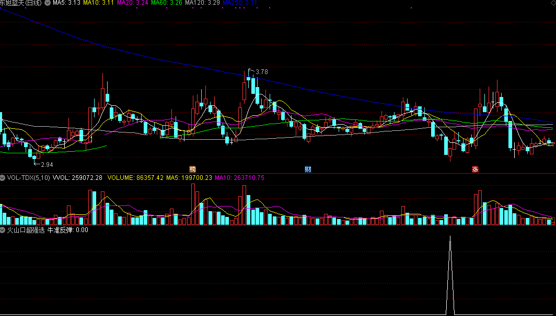Screen dimensions: 556x316
Task: Click the magenta MA20 average label
Action: (x=132, y=3)
